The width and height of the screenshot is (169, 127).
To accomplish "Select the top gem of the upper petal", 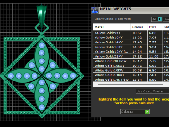I will pos(42,45).
